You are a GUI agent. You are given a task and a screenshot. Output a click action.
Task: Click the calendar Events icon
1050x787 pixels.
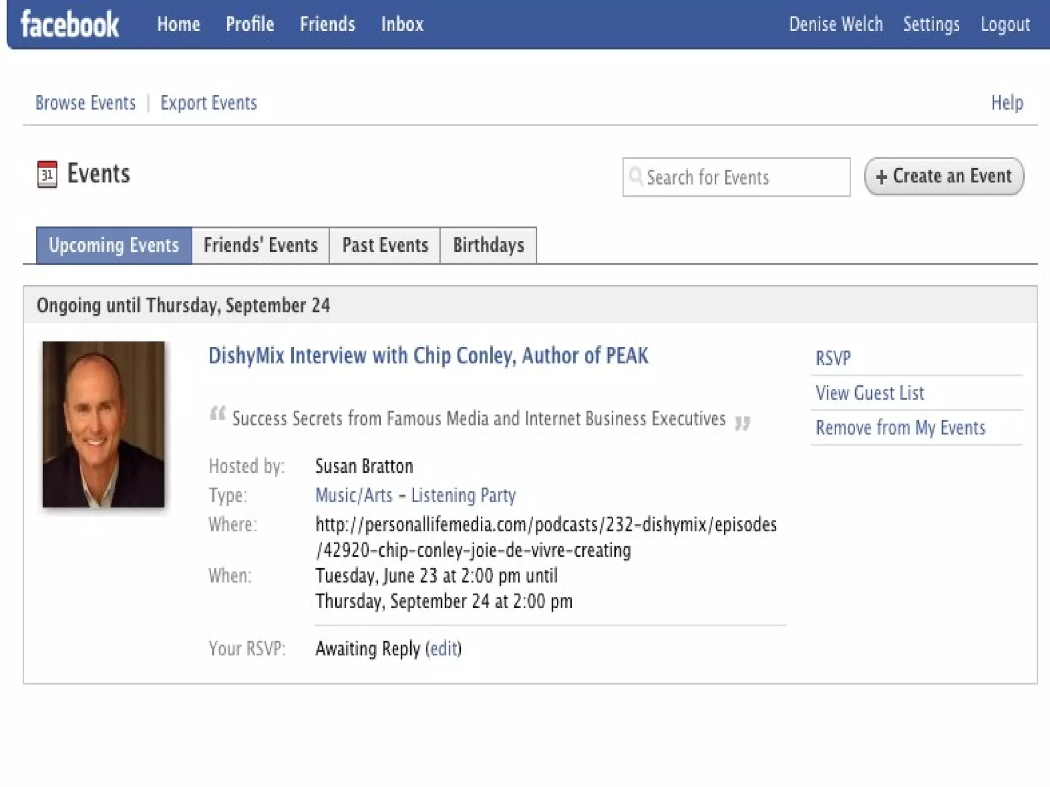47,175
